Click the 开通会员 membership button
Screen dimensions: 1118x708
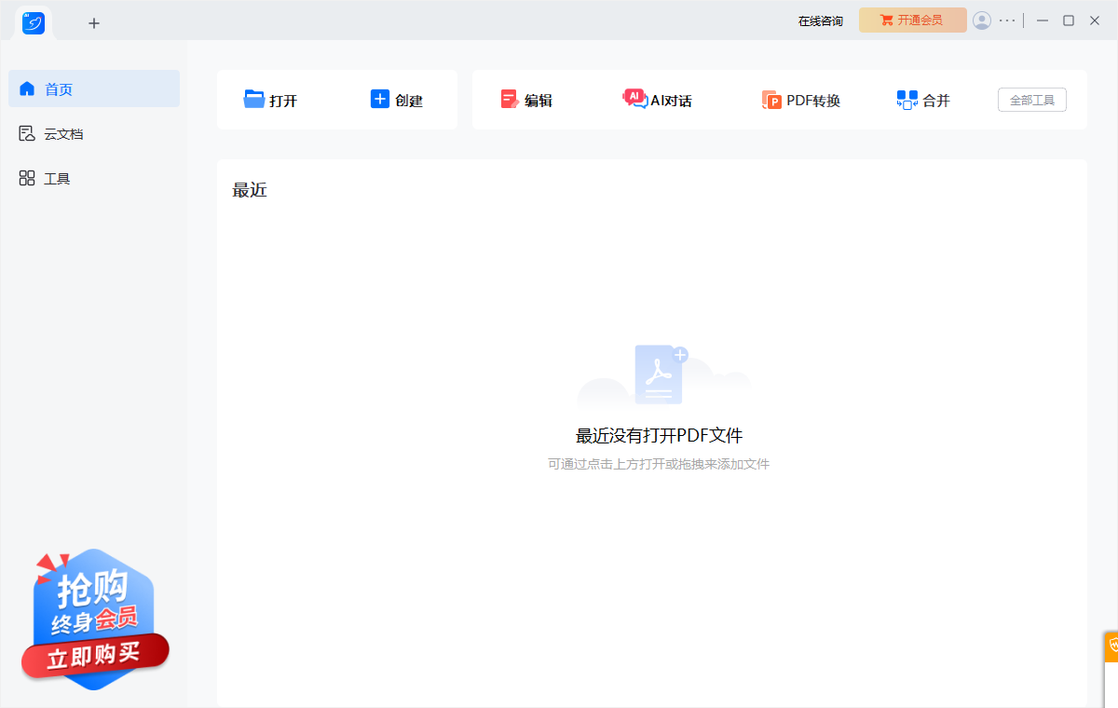pos(912,20)
